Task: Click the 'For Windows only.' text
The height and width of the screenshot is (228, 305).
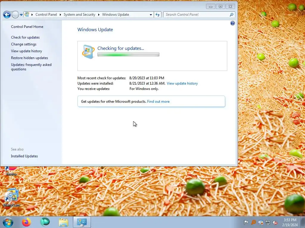Action: coord(144,88)
